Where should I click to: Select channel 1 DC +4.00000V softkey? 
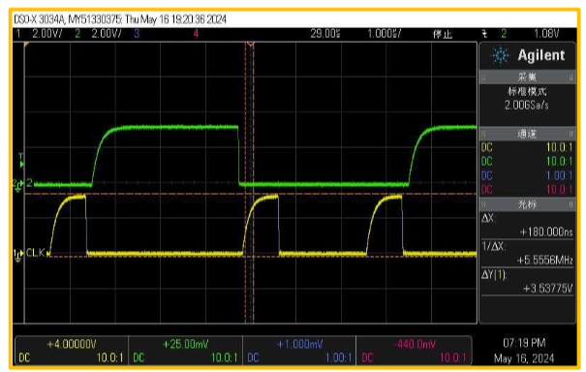(x=72, y=351)
